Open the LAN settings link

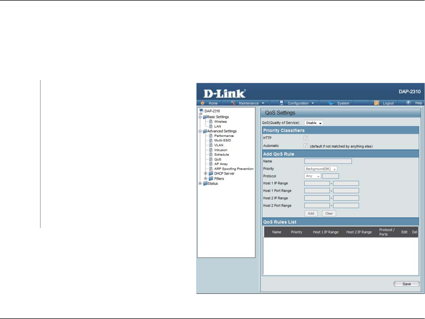pyautogui.click(x=218, y=126)
